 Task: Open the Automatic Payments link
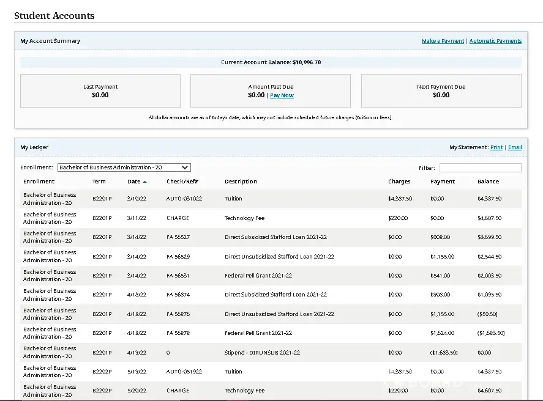click(x=495, y=41)
